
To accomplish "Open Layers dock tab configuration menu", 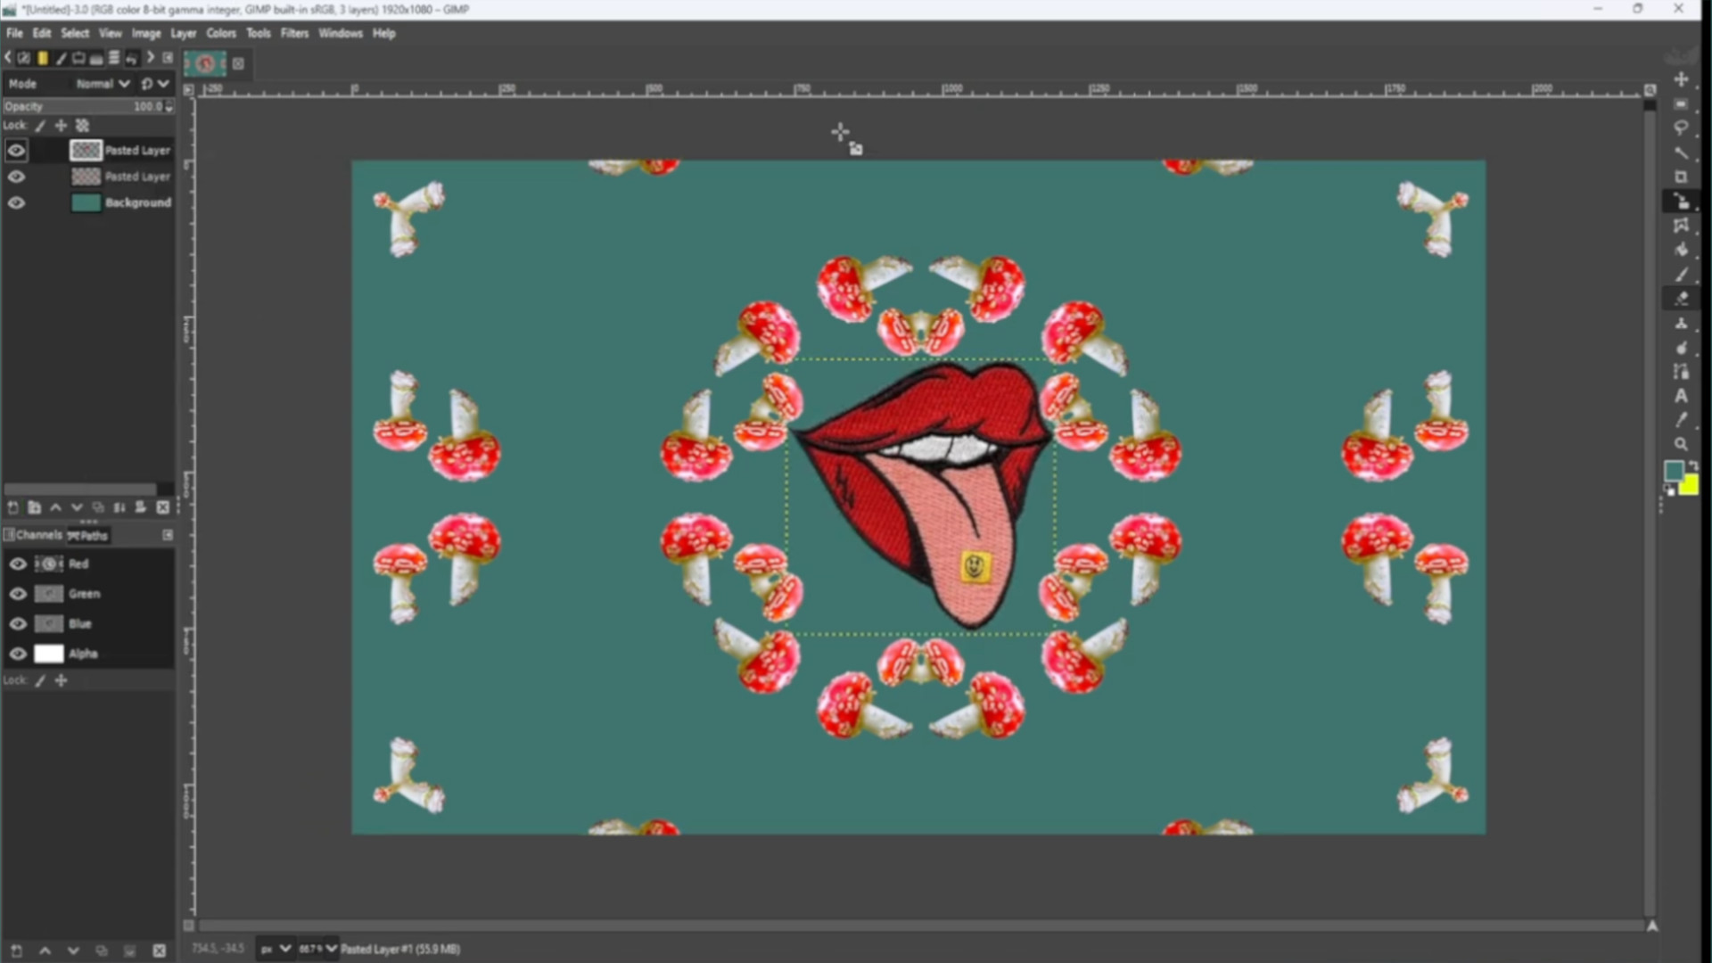I will (x=168, y=58).
